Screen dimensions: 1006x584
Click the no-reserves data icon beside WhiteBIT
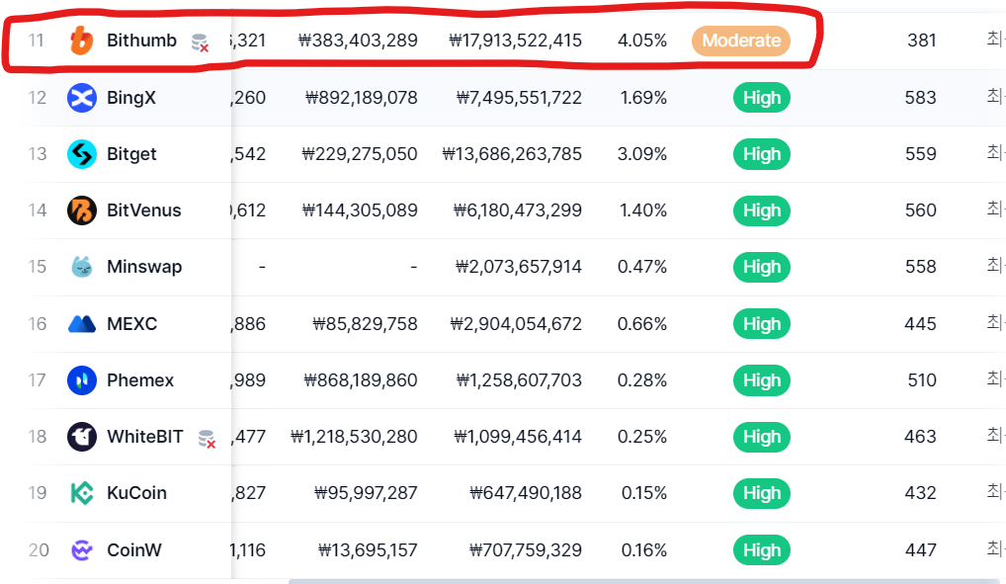[x=207, y=439]
